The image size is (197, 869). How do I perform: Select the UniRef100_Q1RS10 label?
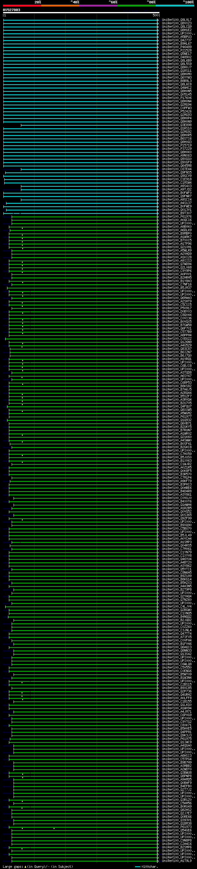pos(177,129)
